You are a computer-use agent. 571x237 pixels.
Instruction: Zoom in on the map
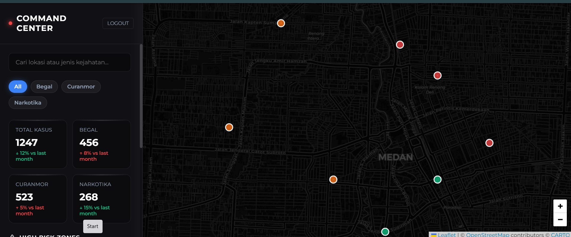(560, 206)
